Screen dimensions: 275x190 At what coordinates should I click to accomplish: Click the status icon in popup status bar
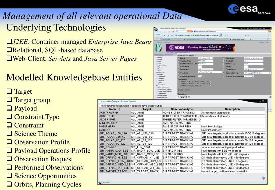[100, 182]
